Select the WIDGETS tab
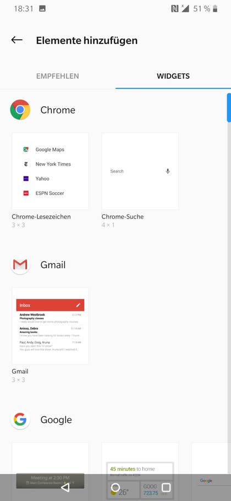Image resolution: width=231 pixels, height=501 pixels. pyautogui.click(x=173, y=76)
